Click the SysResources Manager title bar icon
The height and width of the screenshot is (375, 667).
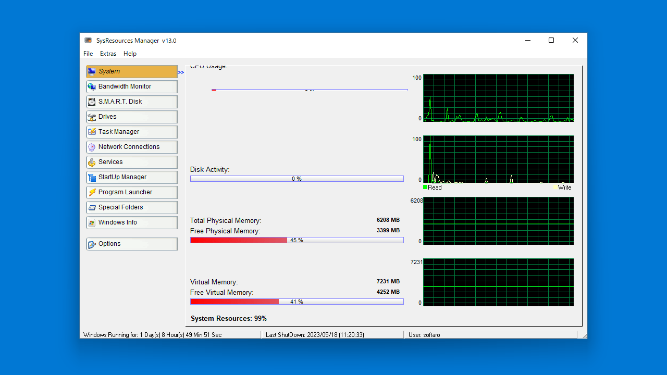[88, 41]
